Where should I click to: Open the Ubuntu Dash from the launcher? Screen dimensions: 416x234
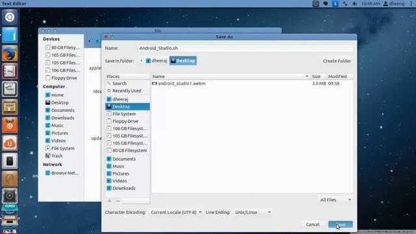(10, 18)
